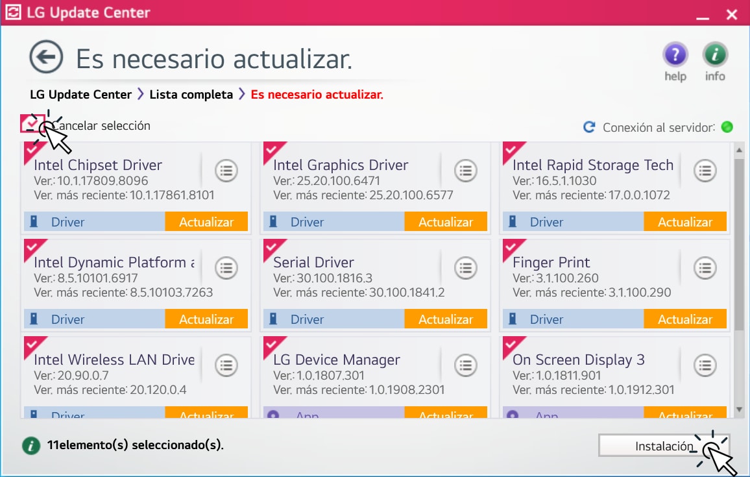Go back using the circled arrow icon
The width and height of the screenshot is (750, 477).
[x=46, y=57]
